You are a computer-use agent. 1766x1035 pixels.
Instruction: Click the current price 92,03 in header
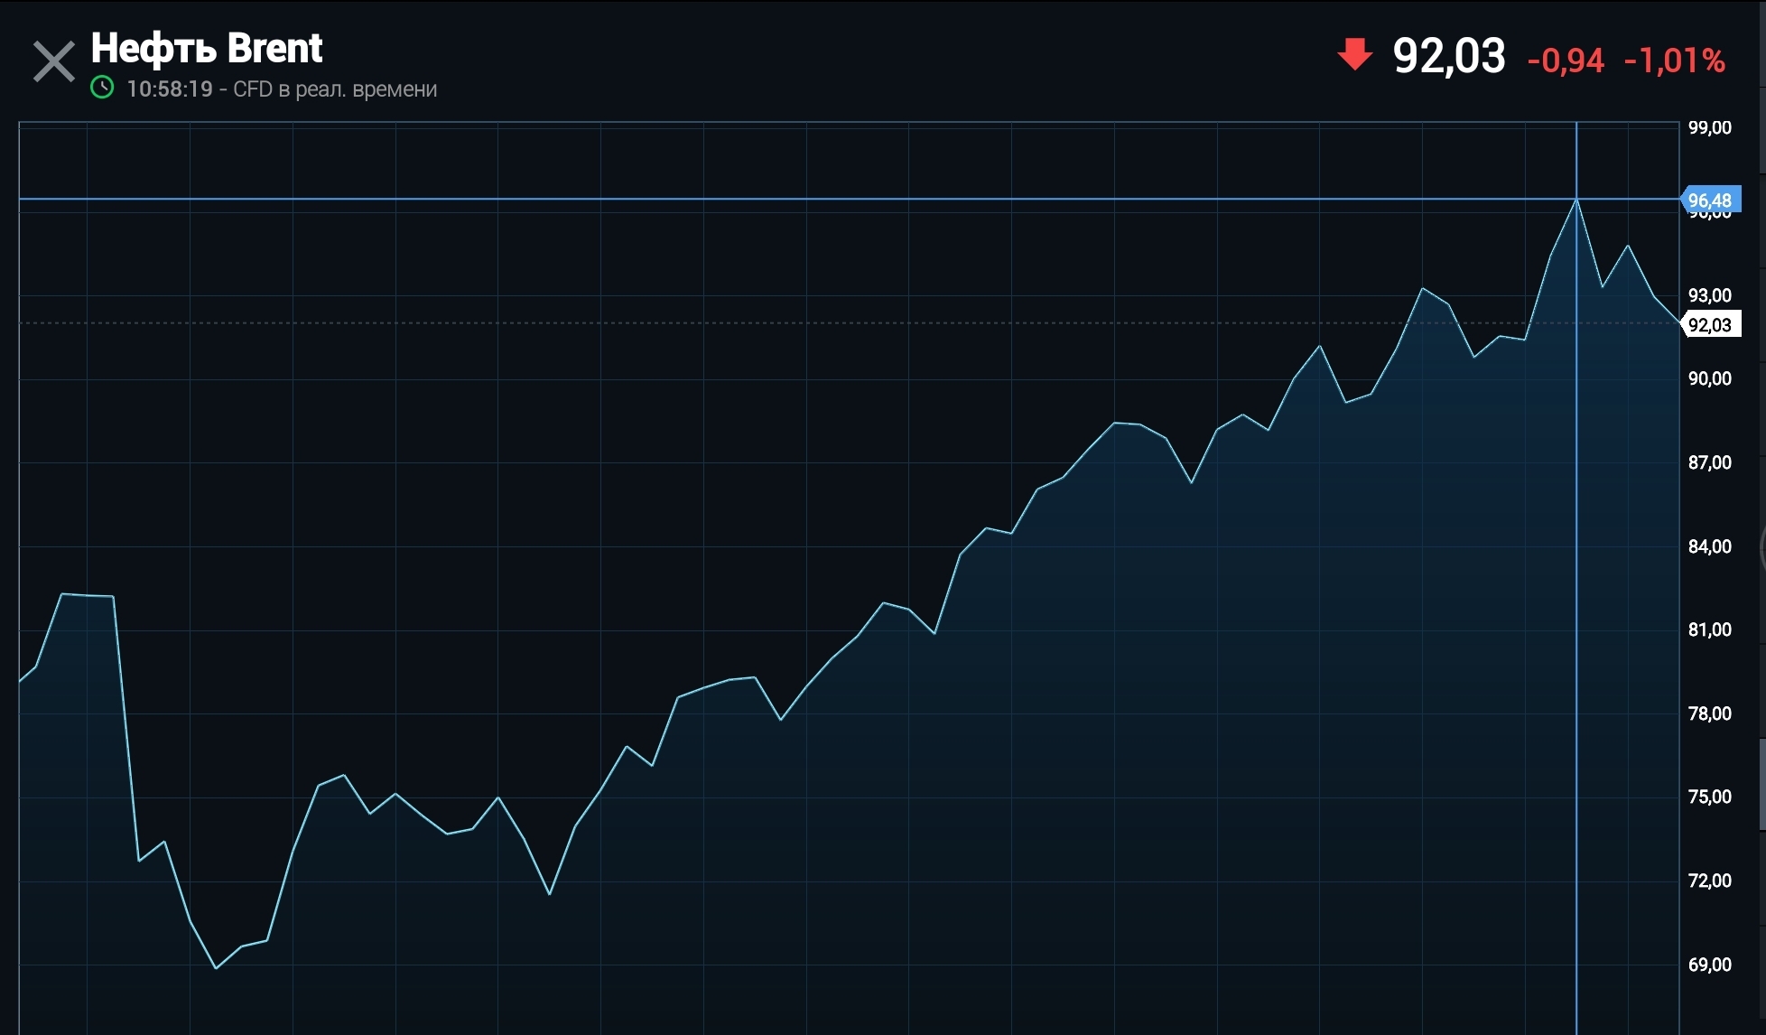click(x=1449, y=56)
